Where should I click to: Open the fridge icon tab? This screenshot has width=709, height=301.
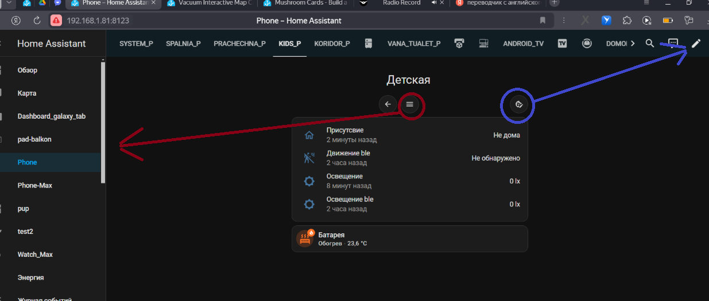369,43
